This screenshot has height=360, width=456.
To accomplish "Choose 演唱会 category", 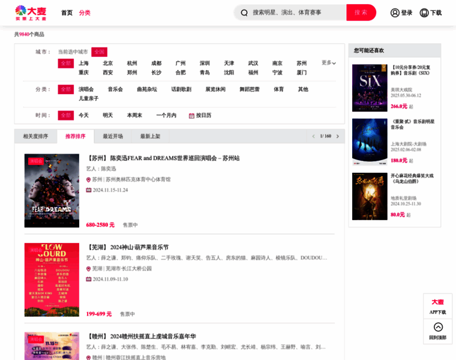I will coord(86,89).
